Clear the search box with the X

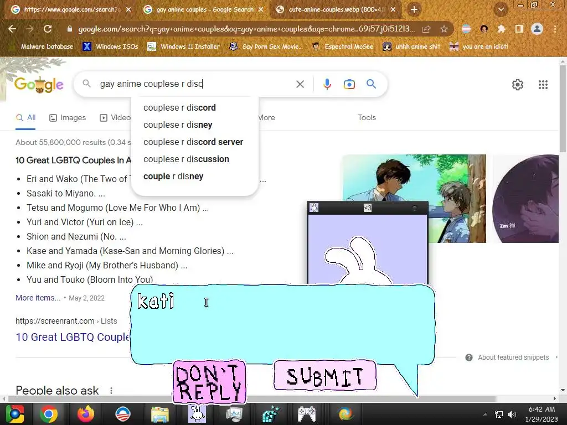coord(300,84)
